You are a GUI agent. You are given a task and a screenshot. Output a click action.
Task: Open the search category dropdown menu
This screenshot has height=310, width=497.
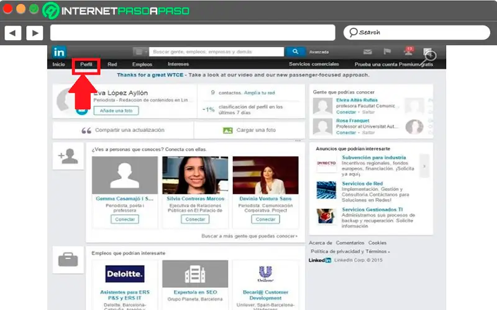140,51
